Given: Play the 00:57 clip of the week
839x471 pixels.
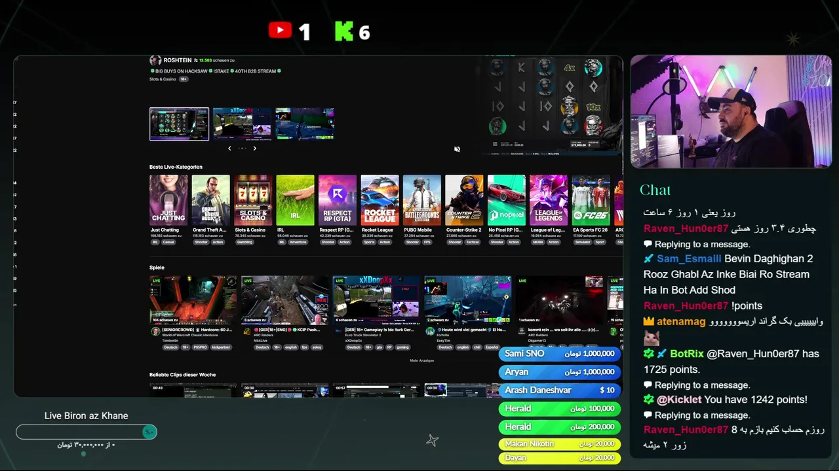Looking at the screenshot, I should pyautogui.click(x=376, y=391).
